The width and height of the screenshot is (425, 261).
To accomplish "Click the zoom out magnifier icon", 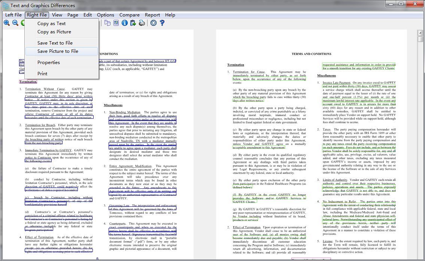I will tap(15, 23).
